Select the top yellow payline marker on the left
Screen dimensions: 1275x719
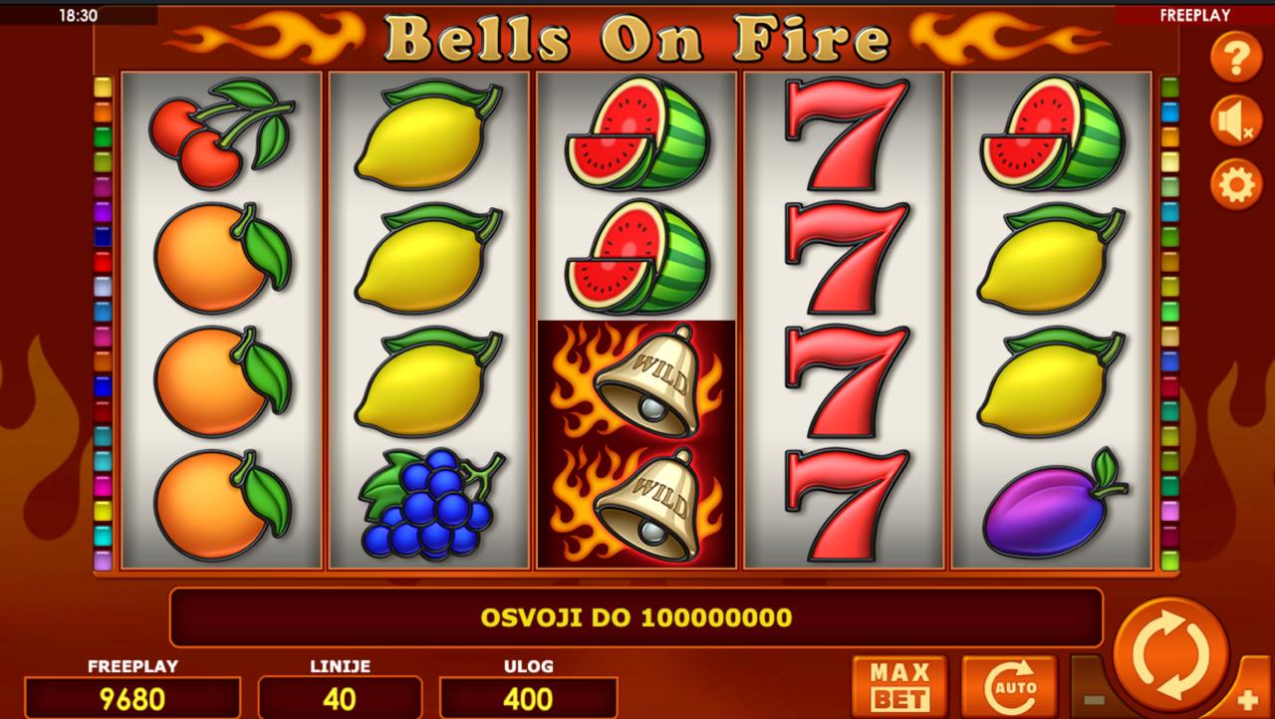pos(103,88)
